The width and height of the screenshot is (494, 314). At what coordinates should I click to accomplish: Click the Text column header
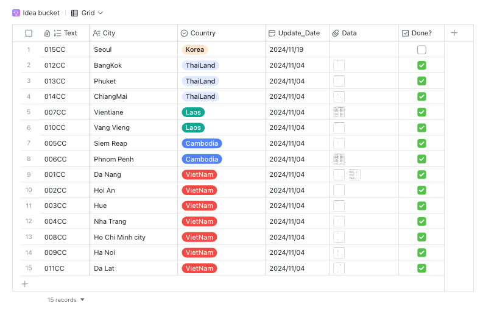pyautogui.click(x=65, y=33)
